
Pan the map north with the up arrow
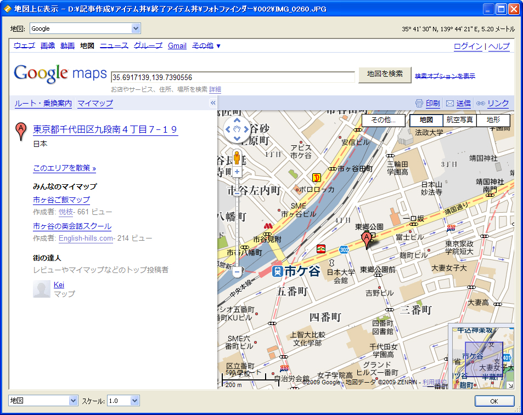pos(236,121)
